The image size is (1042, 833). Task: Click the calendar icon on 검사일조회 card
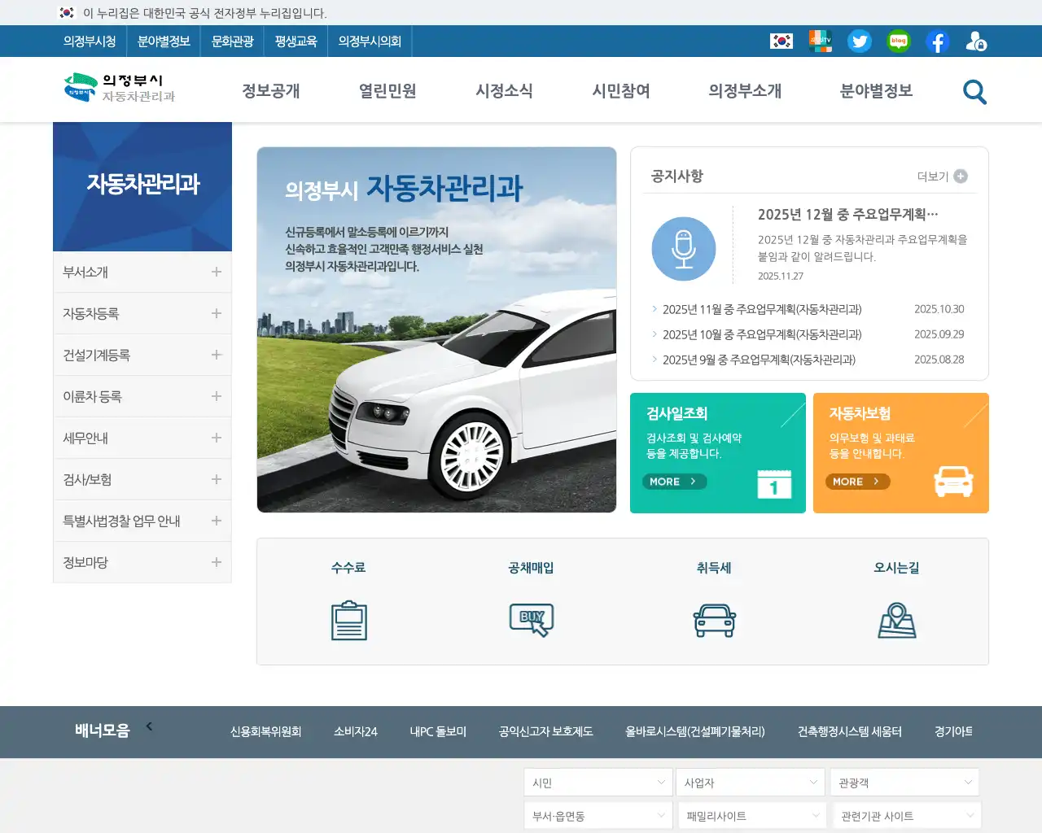773,484
